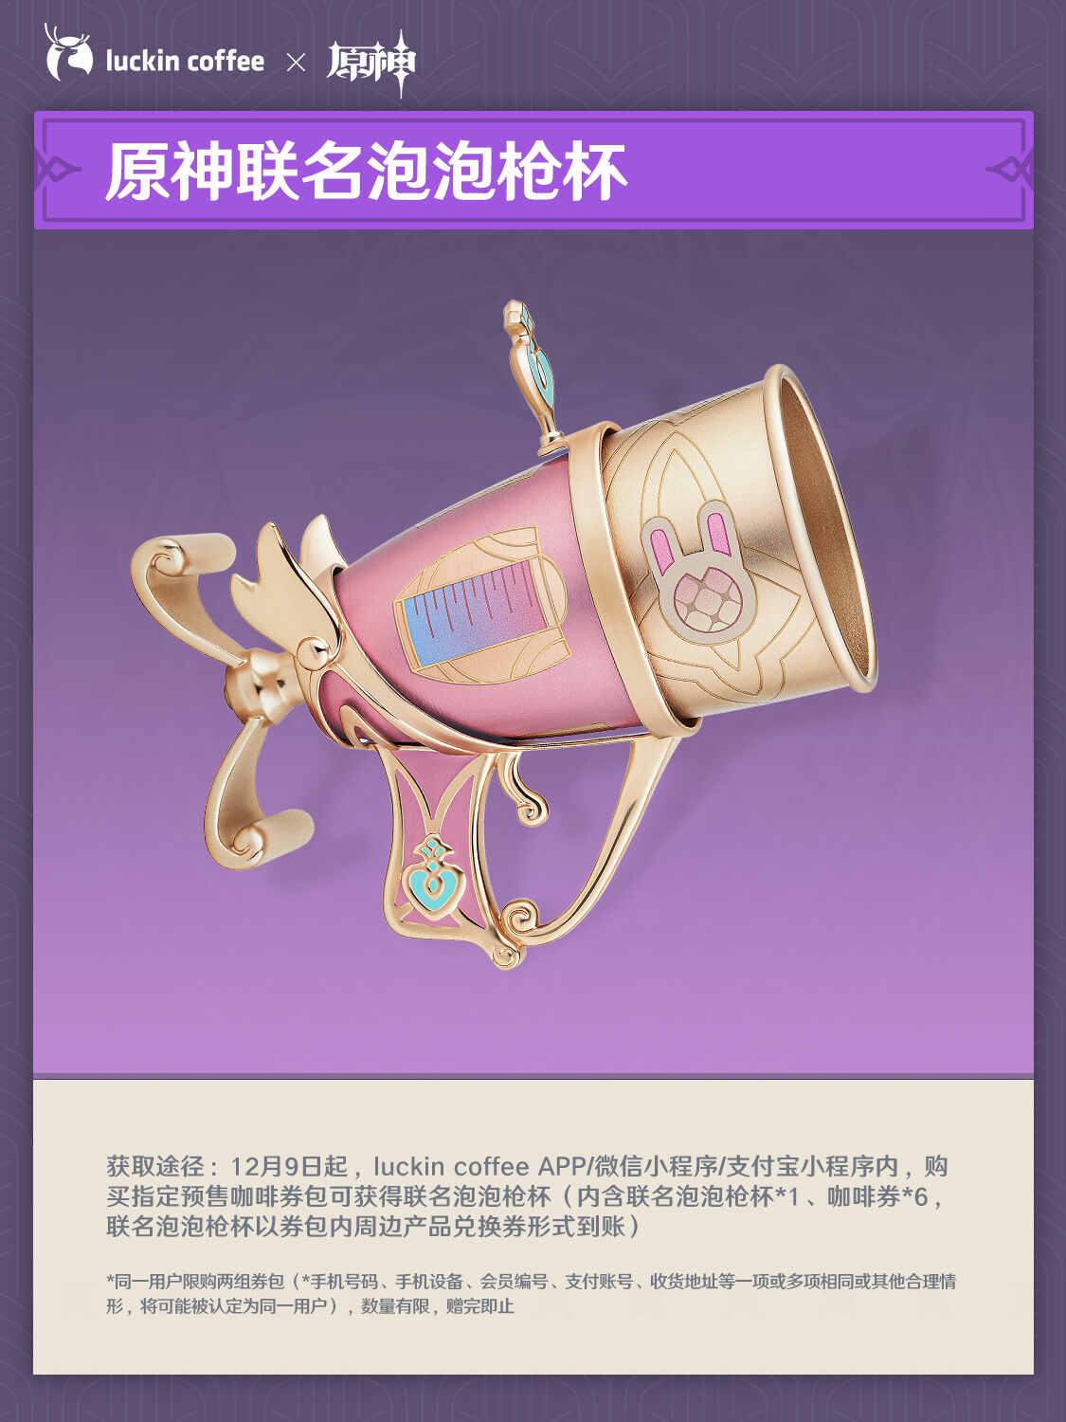Click the left diamond ornament in title banner
This screenshot has height=1422, width=1066.
click(57, 171)
